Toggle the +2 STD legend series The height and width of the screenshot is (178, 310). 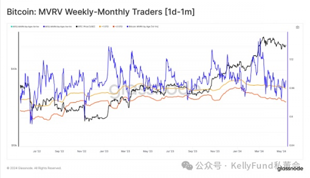pos(118,27)
